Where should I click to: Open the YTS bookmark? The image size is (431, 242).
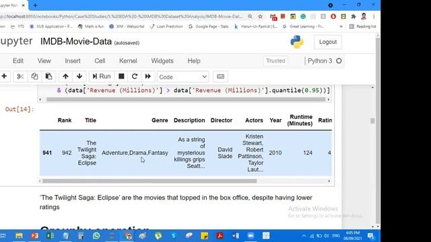pos(18,26)
